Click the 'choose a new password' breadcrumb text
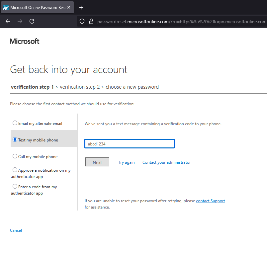 point(132,87)
